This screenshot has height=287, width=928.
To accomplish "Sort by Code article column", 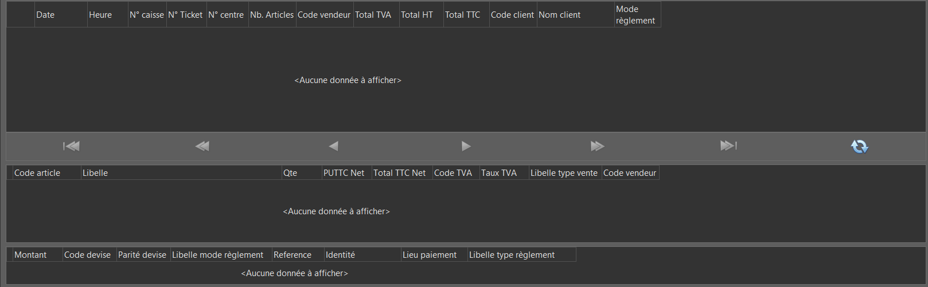I will (x=46, y=173).
